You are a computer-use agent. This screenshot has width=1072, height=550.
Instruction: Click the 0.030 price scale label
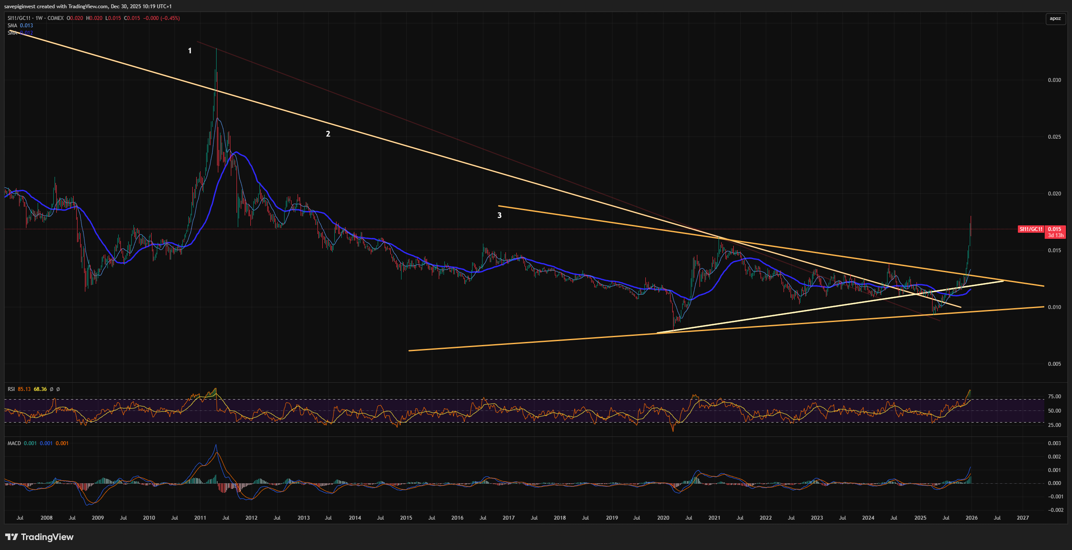1054,80
